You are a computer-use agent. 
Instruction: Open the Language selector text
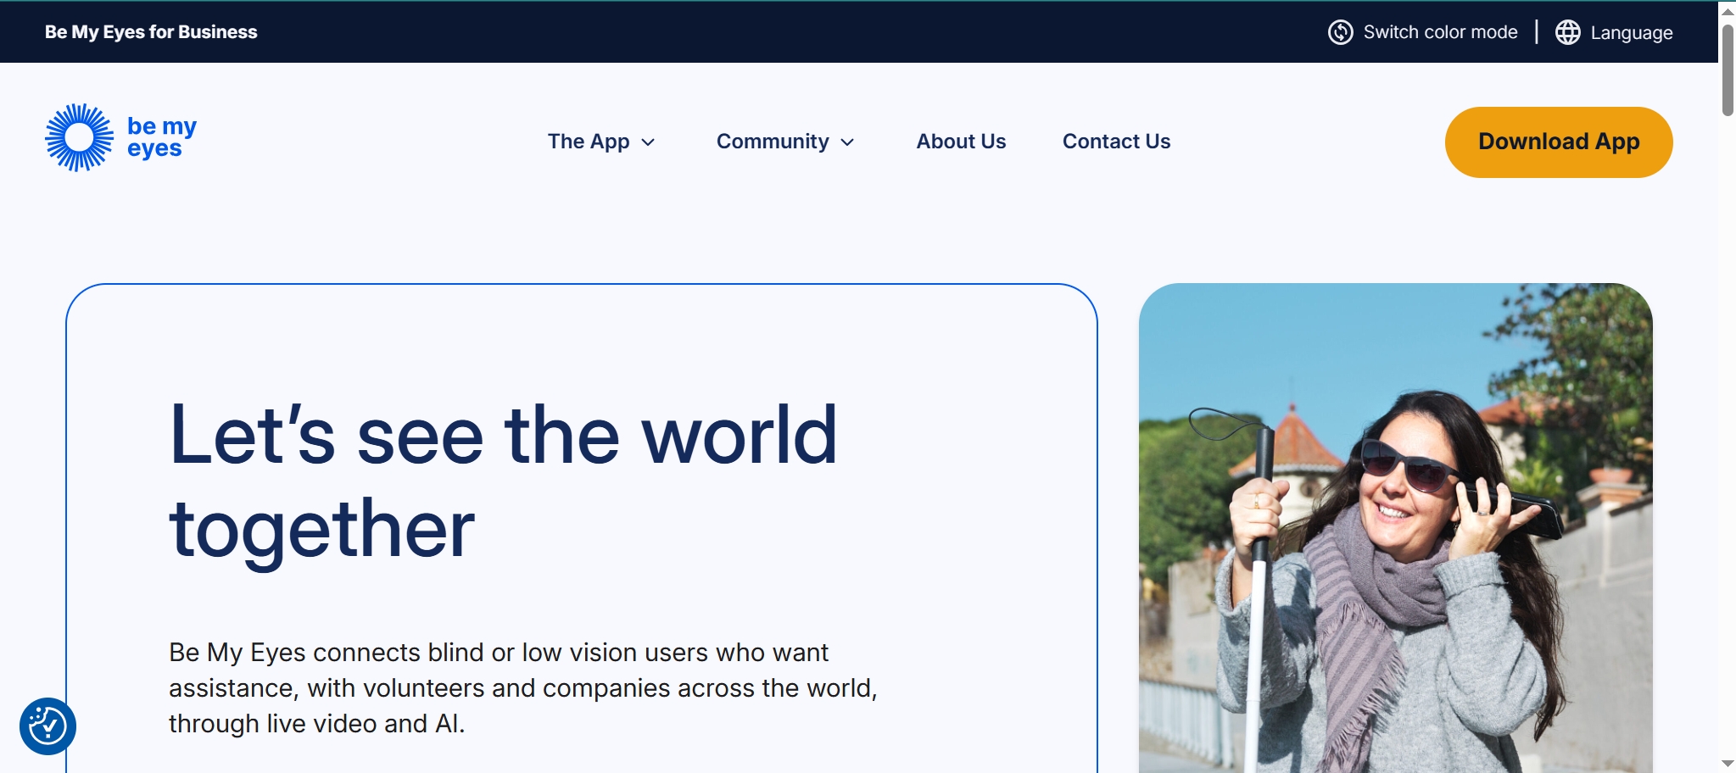1631,33
